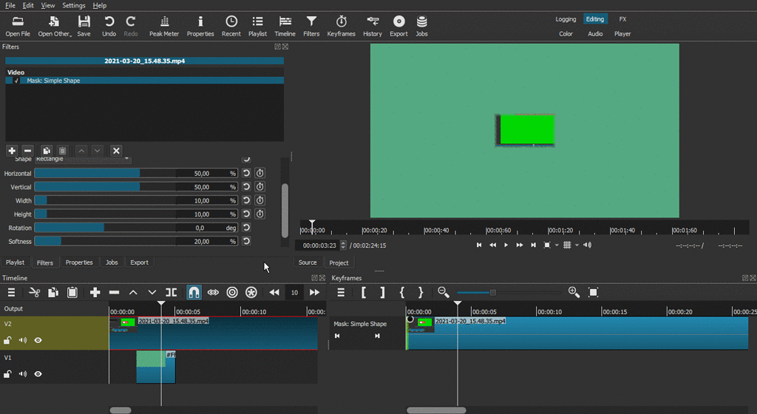Screen dimensions: 757x414
Task: Remove the selected filter with minus button
Action: pyautogui.click(x=28, y=151)
